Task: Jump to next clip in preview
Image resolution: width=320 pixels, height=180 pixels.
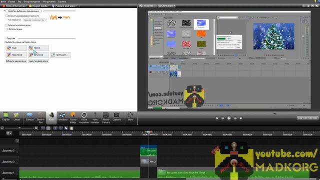Action: [241, 118]
